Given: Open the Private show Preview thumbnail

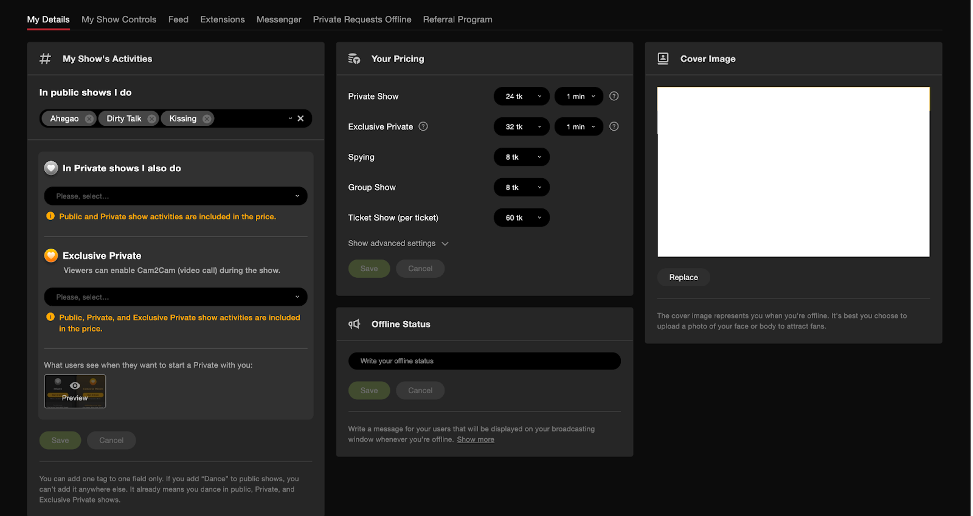Looking at the screenshot, I should [x=75, y=391].
